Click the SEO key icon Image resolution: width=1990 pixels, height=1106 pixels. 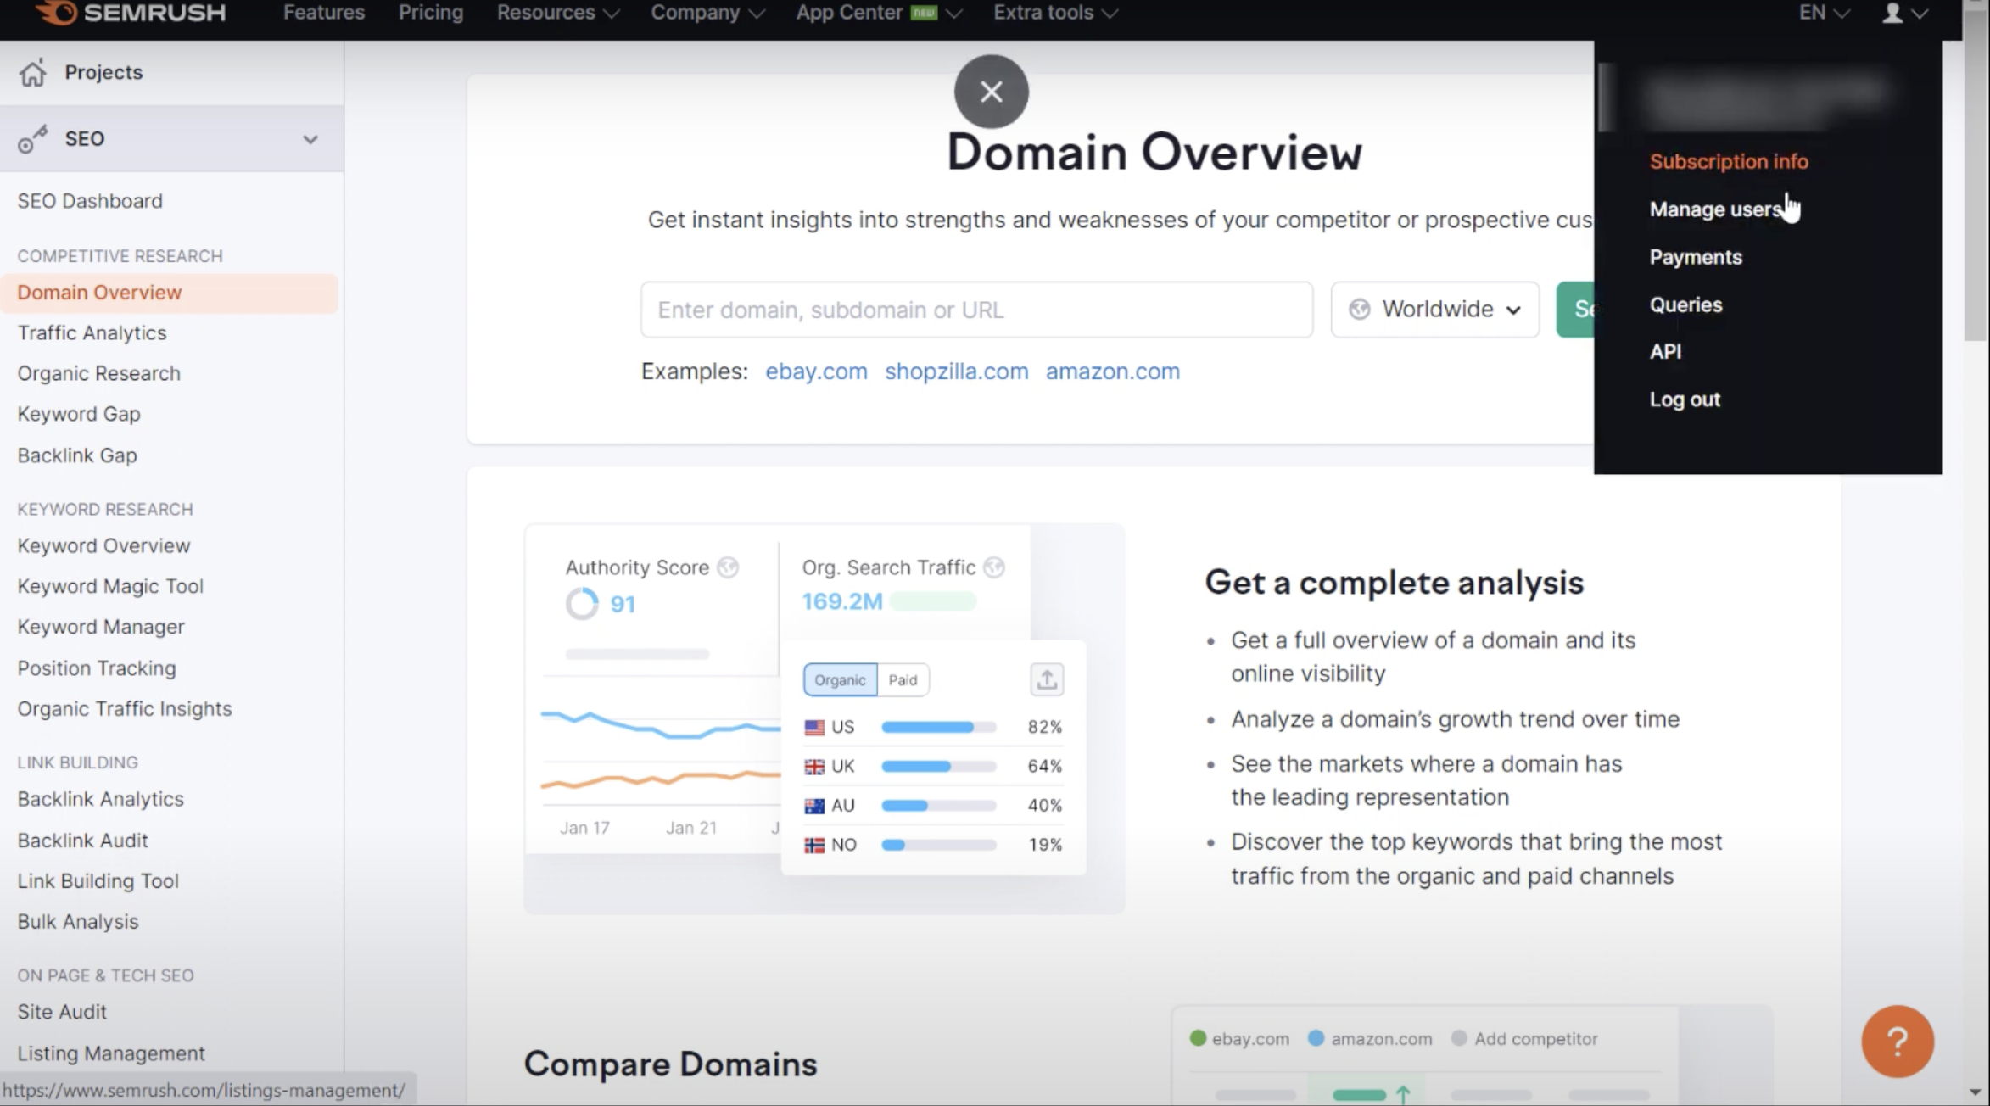[33, 139]
